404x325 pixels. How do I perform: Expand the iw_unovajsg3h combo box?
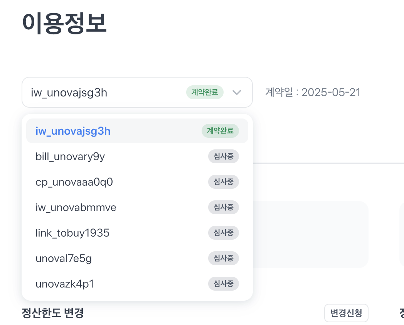click(x=137, y=92)
